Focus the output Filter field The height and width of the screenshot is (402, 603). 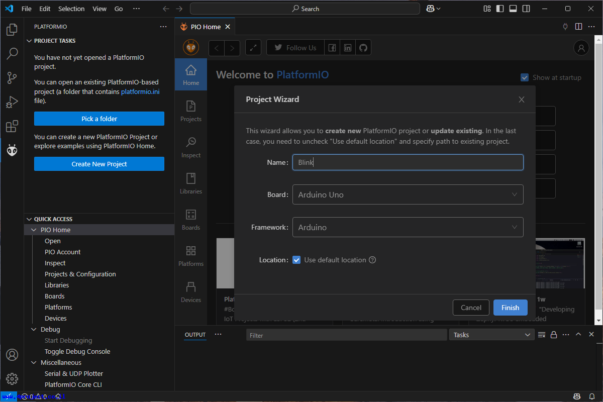pyautogui.click(x=346, y=335)
